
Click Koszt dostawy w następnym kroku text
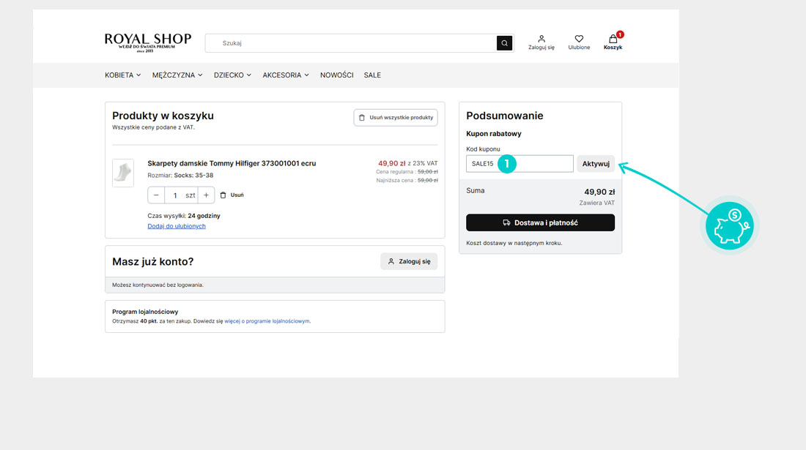tap(514, 243)
